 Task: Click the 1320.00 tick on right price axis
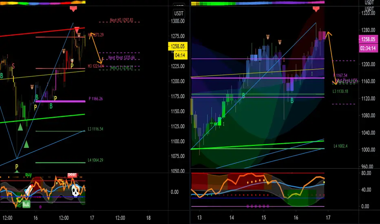(368, 13)
